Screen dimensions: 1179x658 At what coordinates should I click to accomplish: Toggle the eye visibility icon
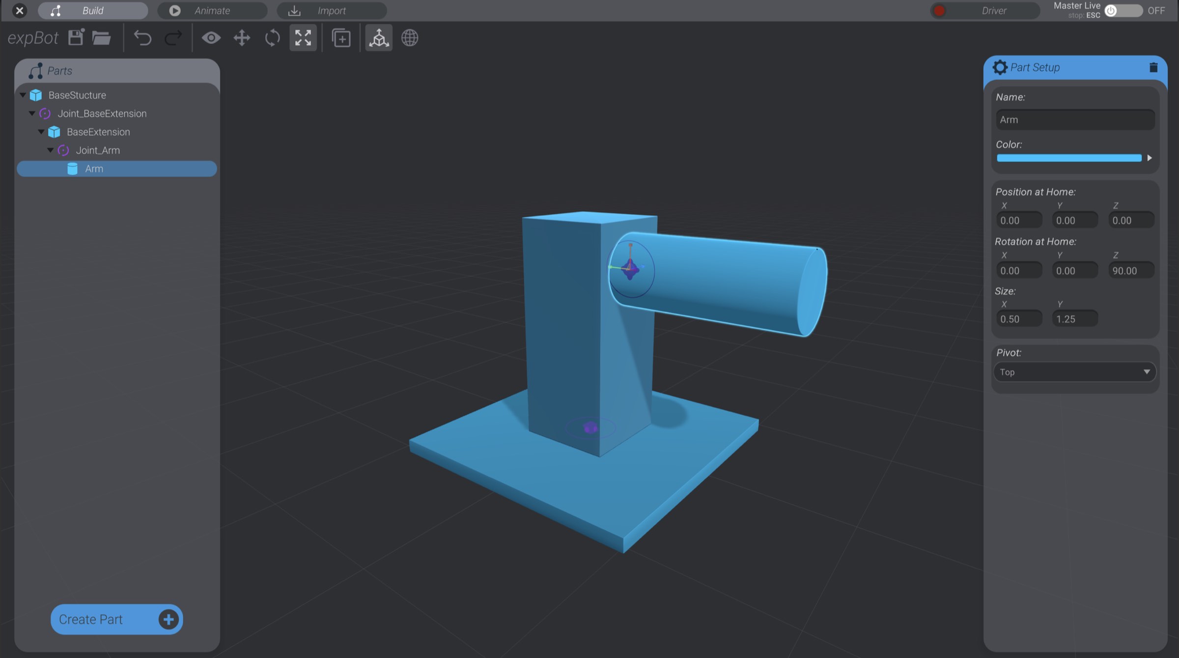point(211,38)
